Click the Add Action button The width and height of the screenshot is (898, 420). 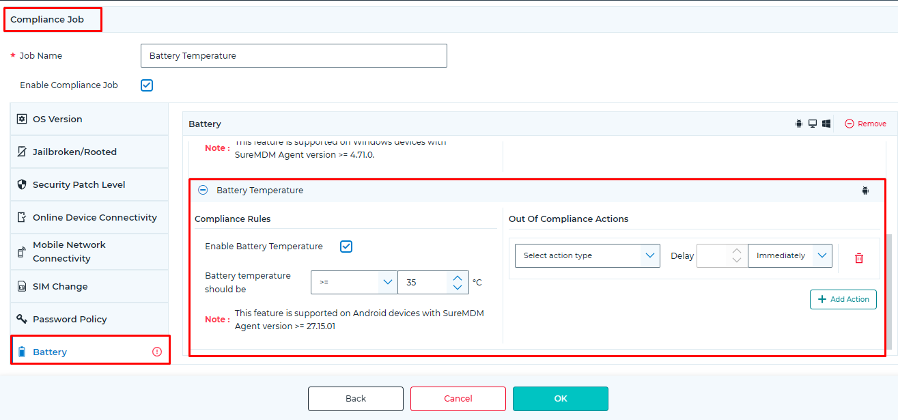click(843, 299)
